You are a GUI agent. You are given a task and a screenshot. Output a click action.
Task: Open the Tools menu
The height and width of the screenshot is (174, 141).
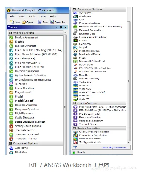pyautogui.click(x=32, y=16)
